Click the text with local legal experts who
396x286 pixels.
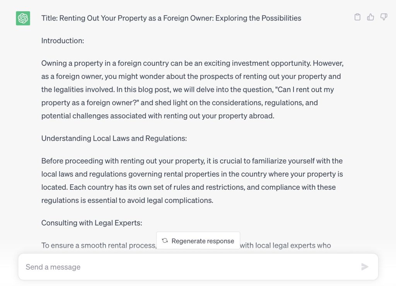[285, 245]
